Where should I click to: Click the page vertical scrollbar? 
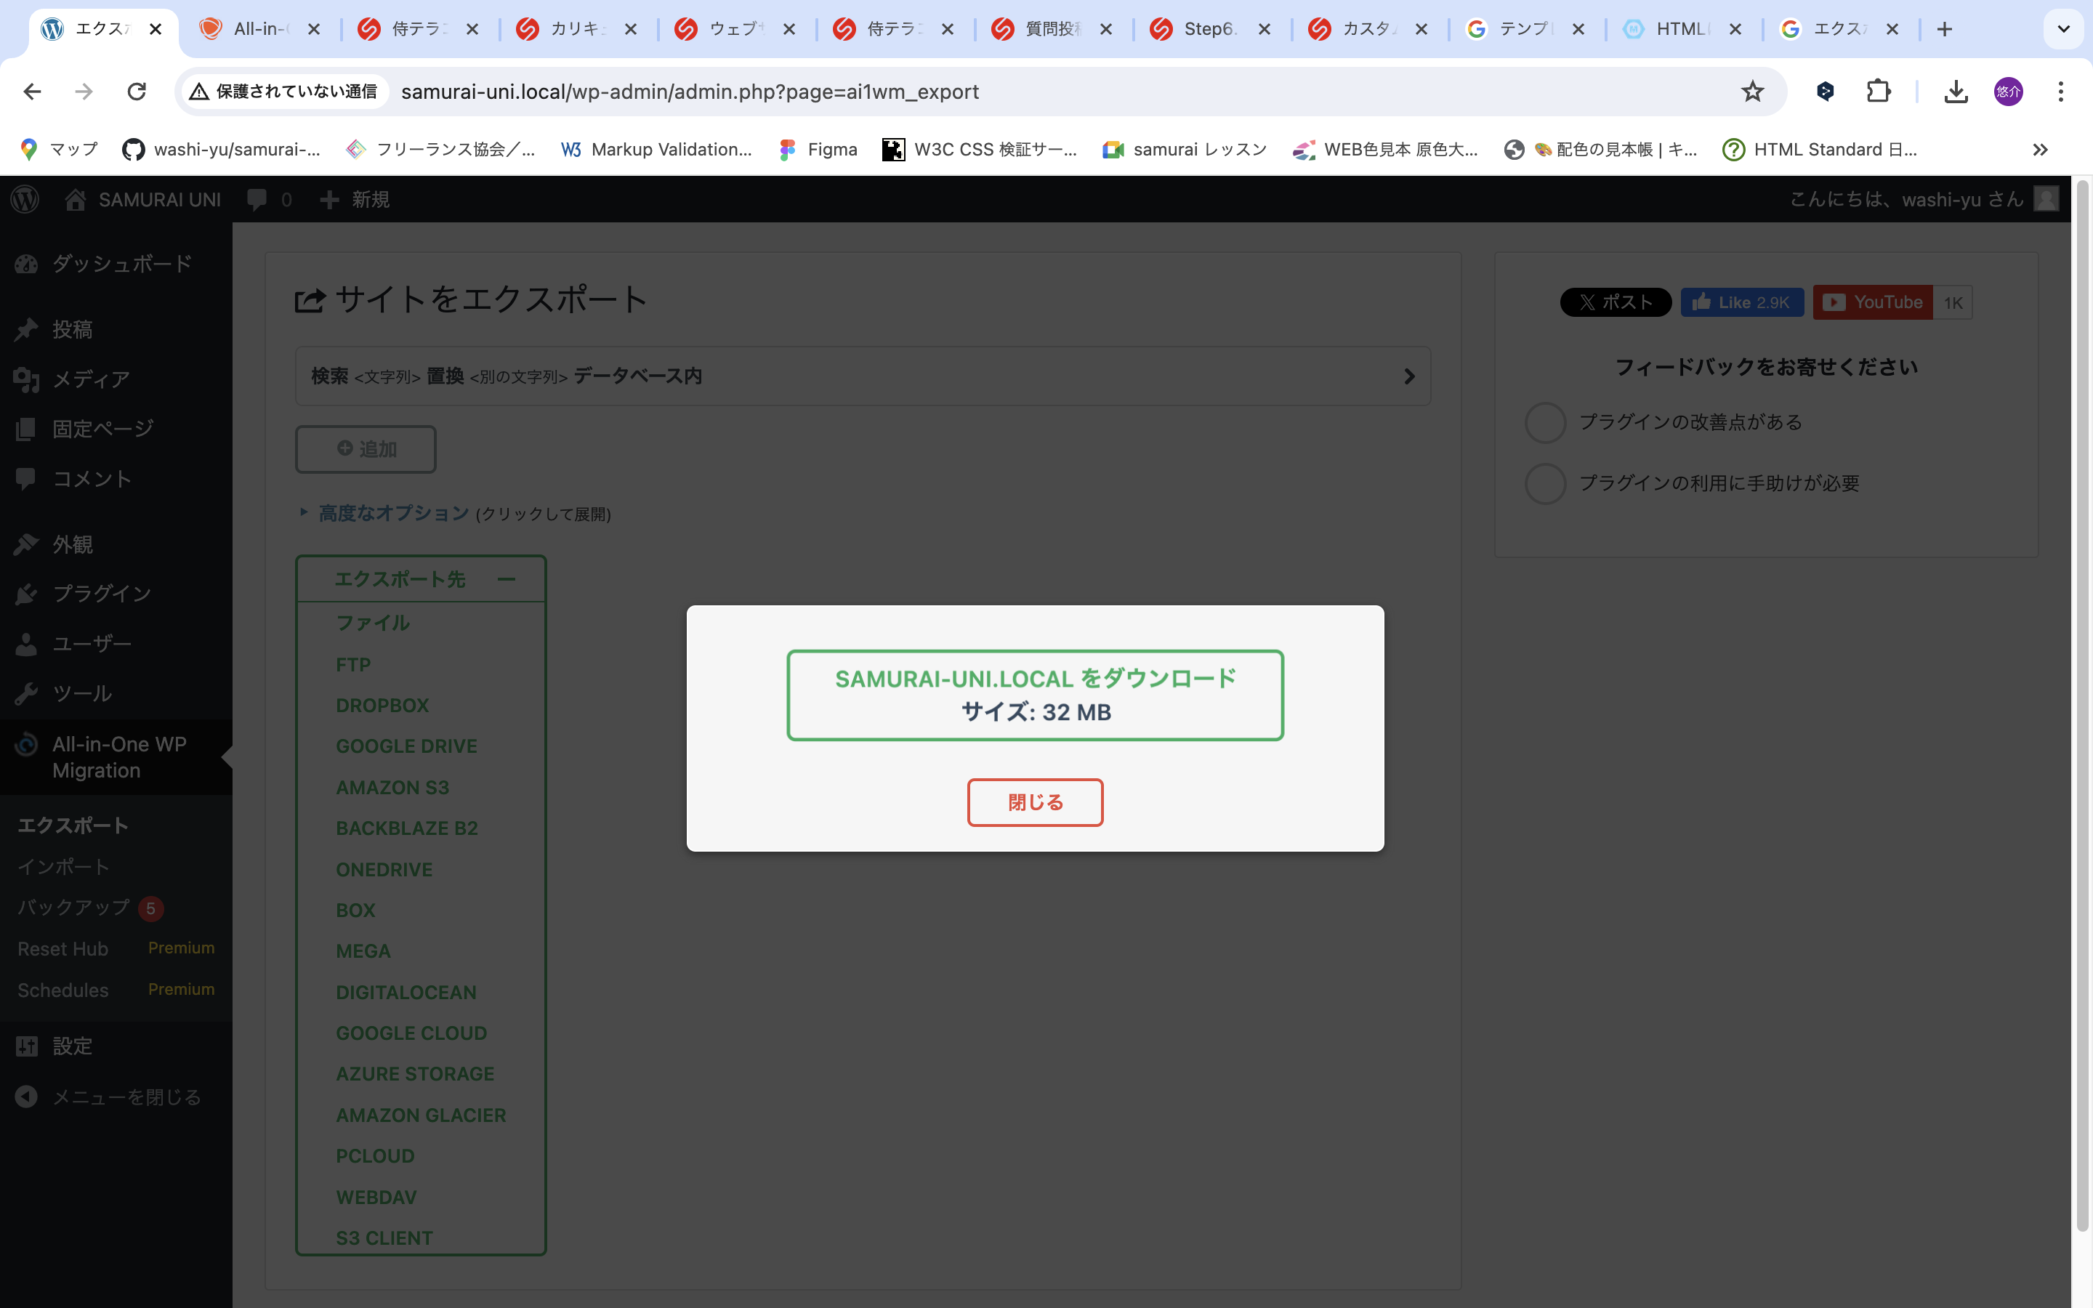point(2082,705)
